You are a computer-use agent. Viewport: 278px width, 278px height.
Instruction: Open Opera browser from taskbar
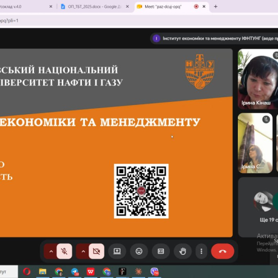coord(27,271)
